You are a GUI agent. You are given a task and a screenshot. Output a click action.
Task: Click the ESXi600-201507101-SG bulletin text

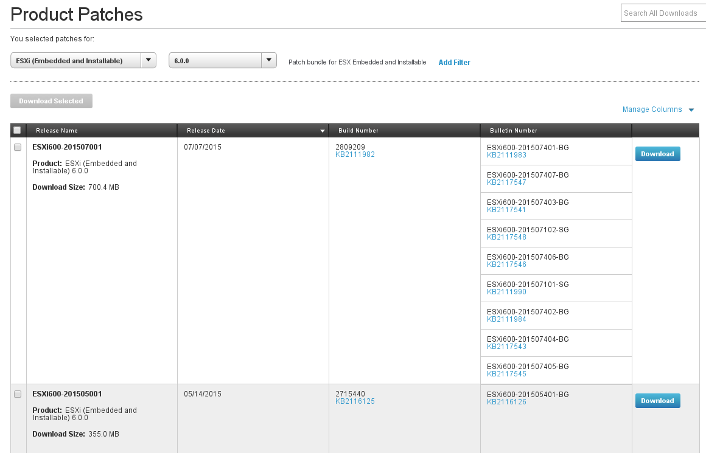pyautogui.click(x=528, y=285)
